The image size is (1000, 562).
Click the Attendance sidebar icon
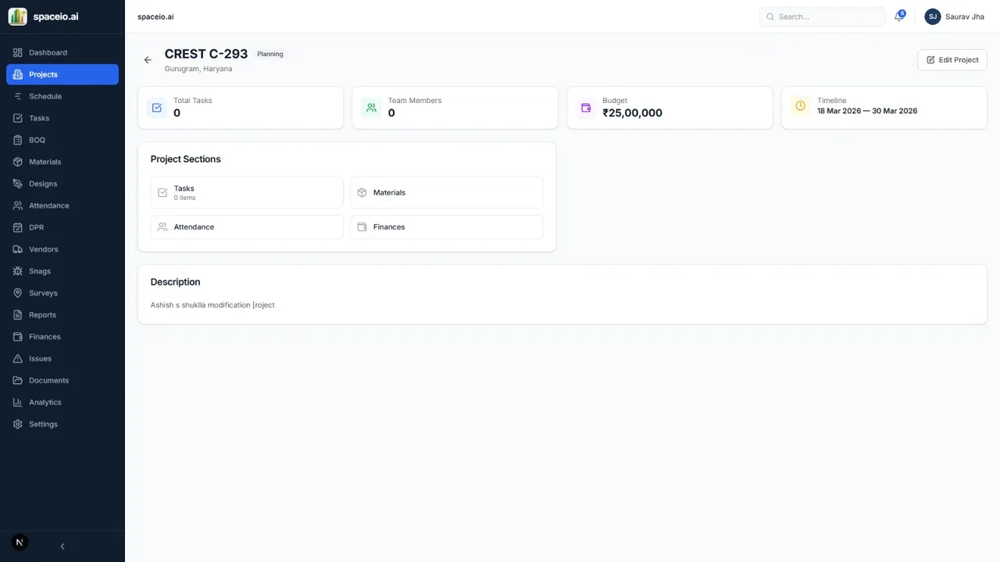pyautogui.click(x=18, y=205)
